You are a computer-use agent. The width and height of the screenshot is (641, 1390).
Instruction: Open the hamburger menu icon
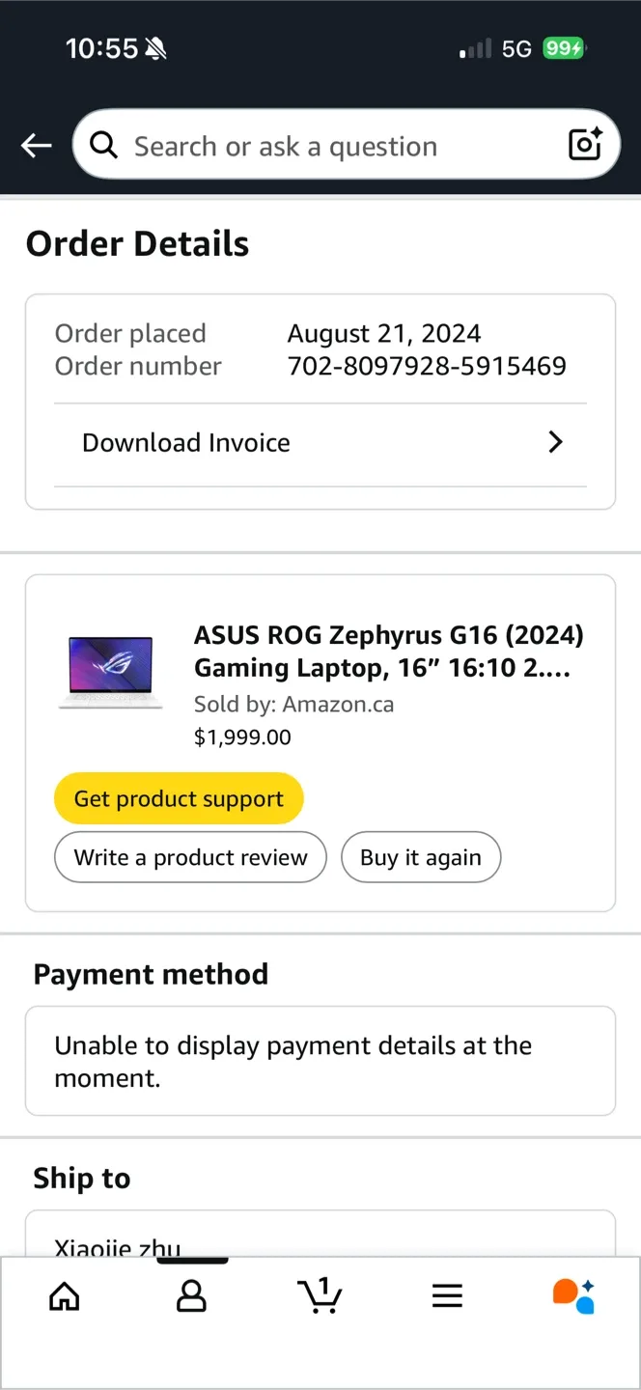(447, 1296)
